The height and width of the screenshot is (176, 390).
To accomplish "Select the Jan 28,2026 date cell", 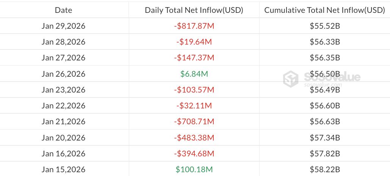I will click(x=63, y=42).
